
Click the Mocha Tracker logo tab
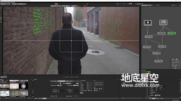tap(70, 81)
